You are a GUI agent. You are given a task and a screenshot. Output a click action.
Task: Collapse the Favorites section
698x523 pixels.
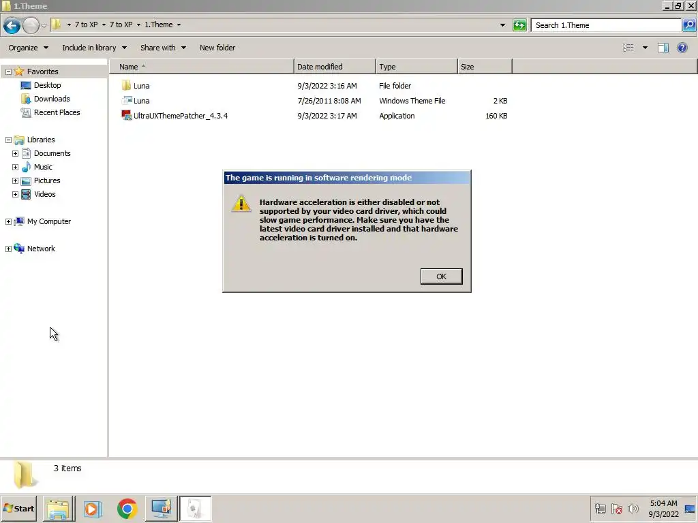coord(8,72)
